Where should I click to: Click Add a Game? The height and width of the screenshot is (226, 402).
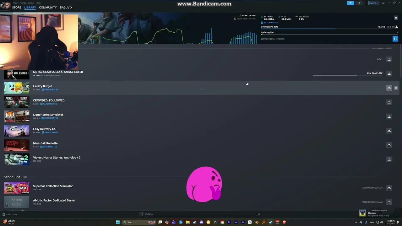[x=10, y=215]
